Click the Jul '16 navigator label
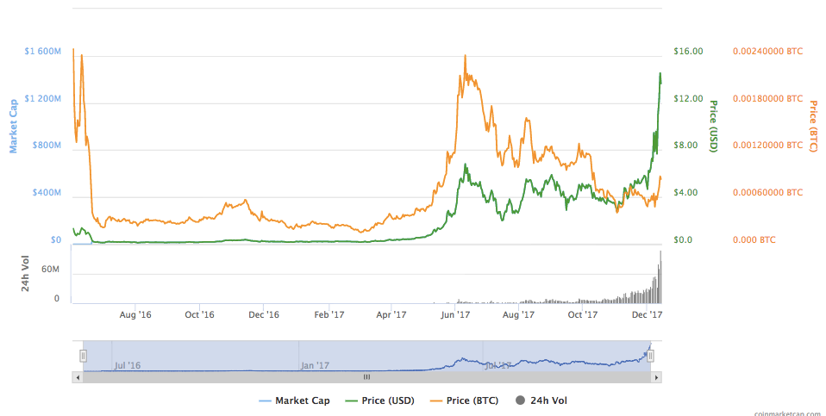 [127, 365]
